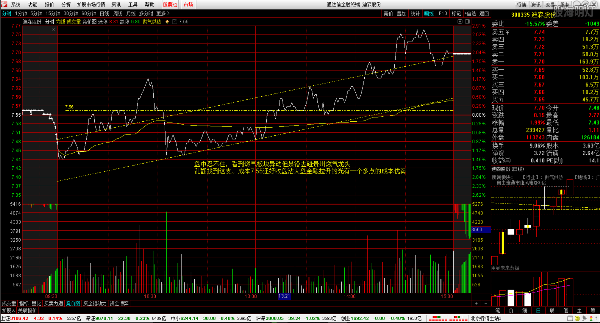This screenshot has width=600, height=323.
Task: Click the 返回 button
Action: click(x=484, y=13)
